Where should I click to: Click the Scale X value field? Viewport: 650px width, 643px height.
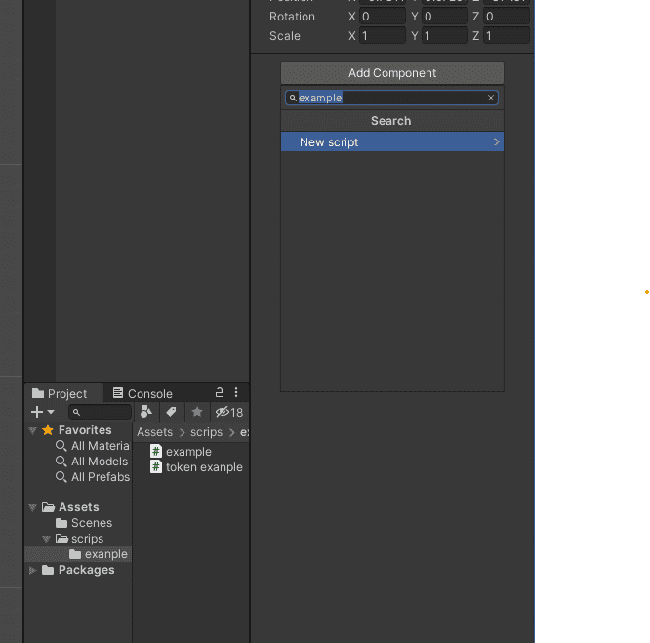(383, 36)
